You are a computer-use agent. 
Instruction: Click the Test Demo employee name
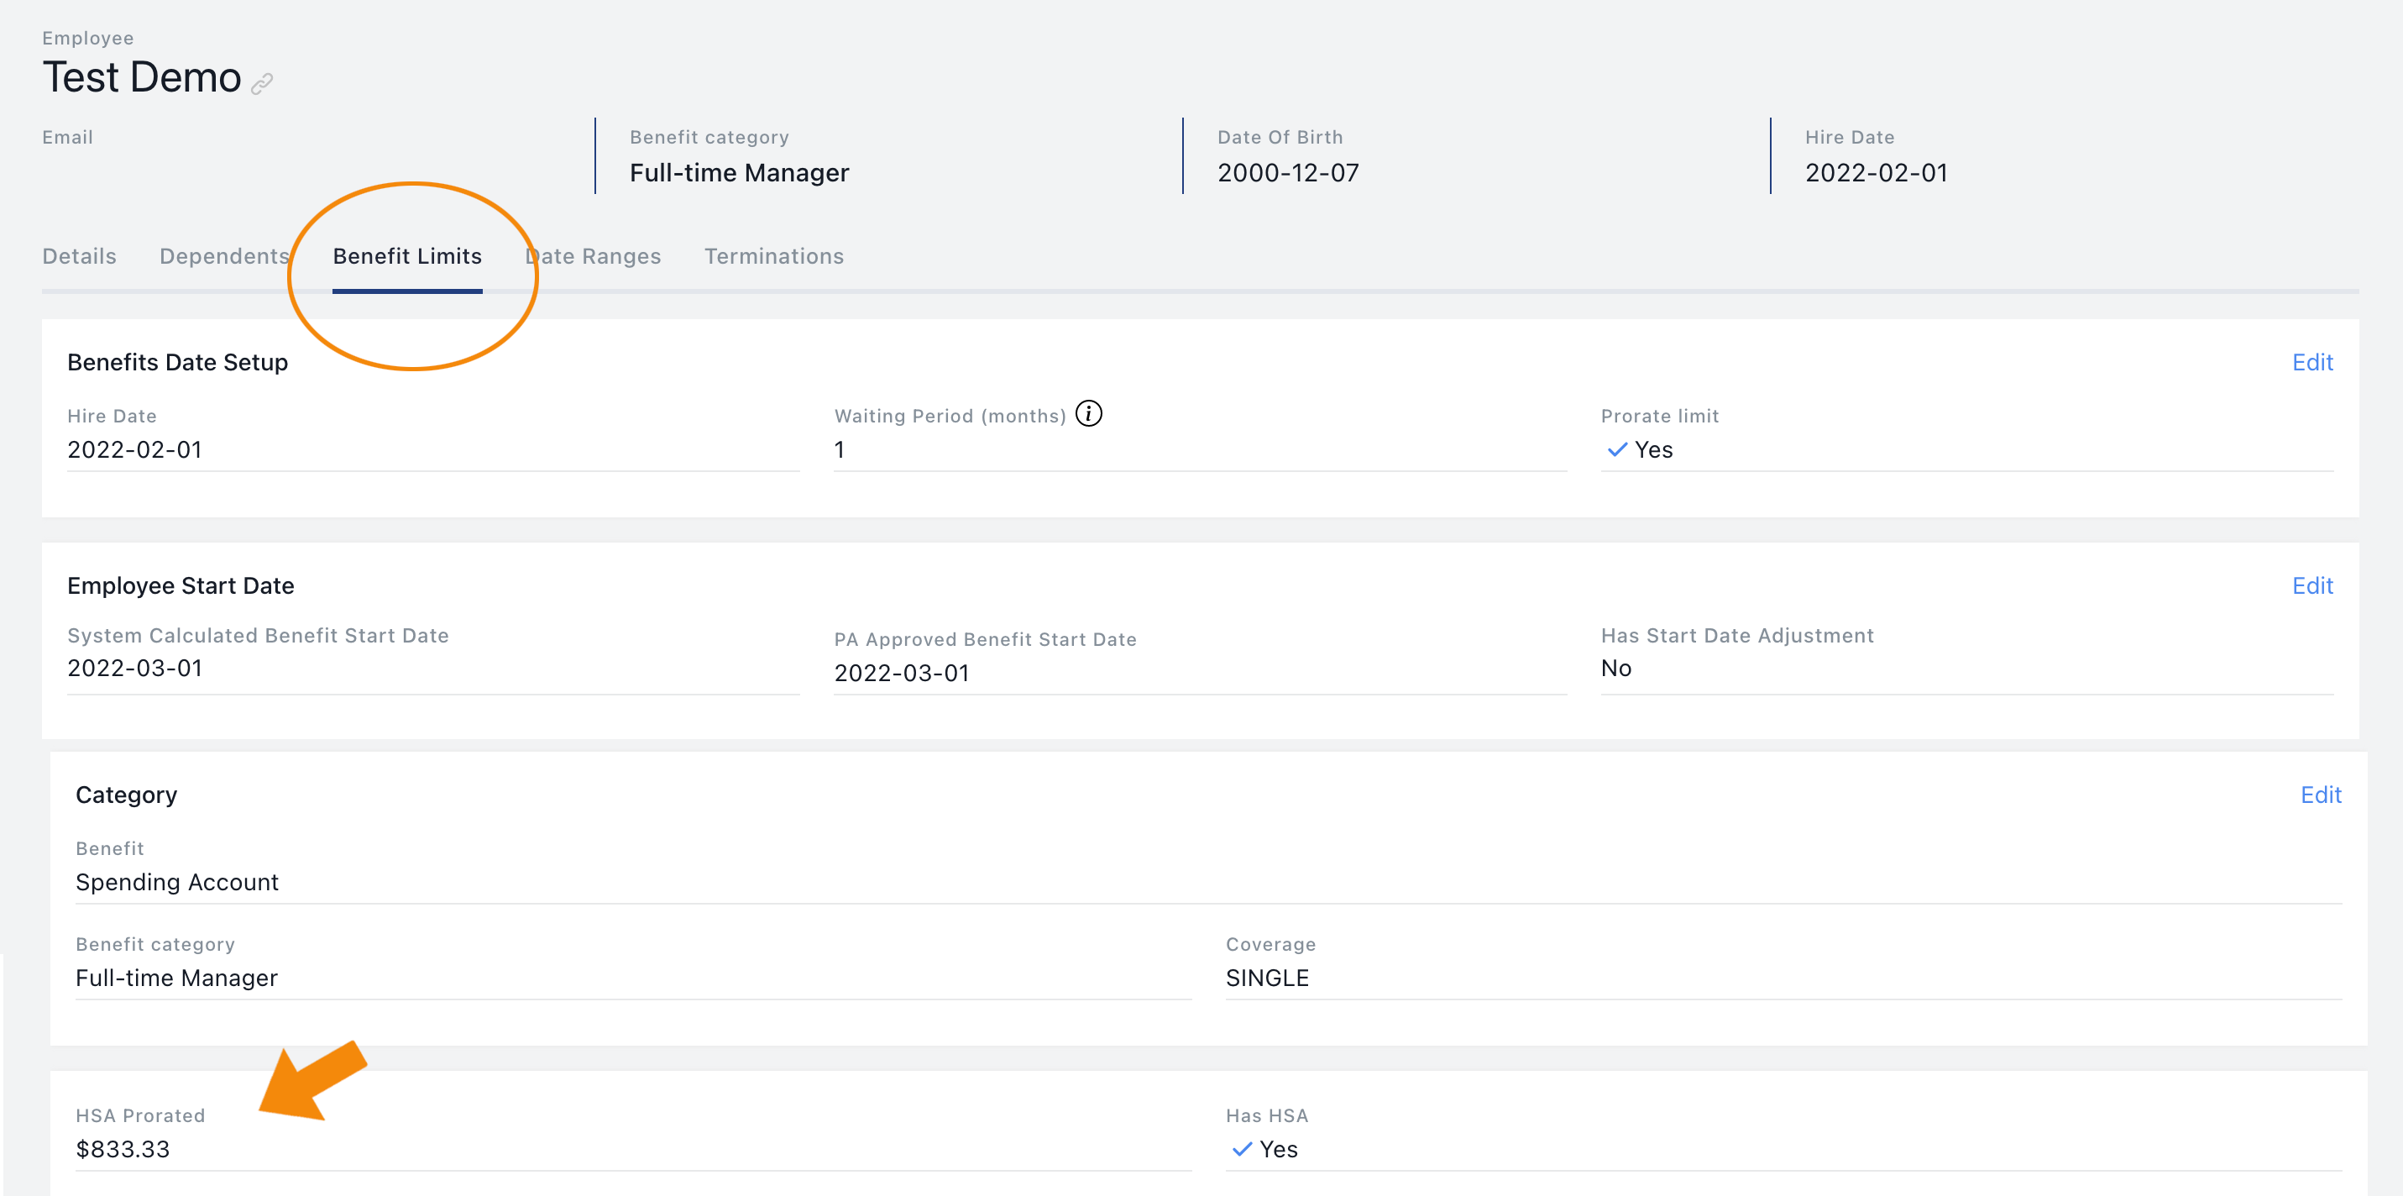(142, 77)
